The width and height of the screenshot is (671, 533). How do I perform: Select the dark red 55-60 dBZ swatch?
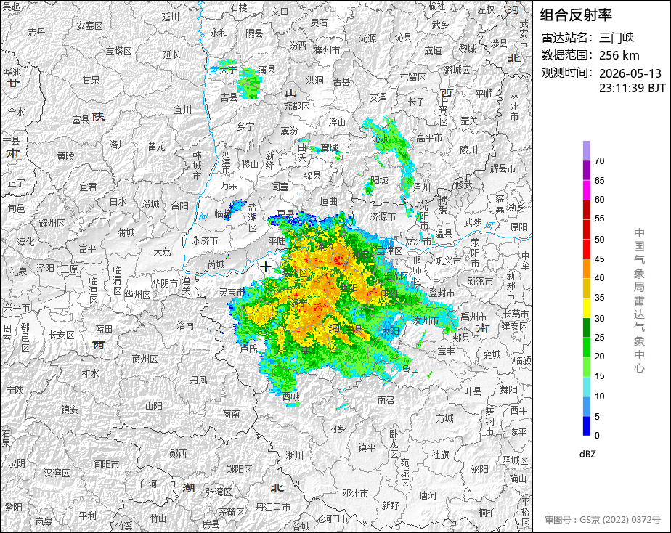[586, 210]
